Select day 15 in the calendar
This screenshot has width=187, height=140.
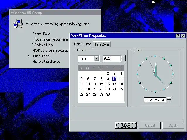pos(101,84)
